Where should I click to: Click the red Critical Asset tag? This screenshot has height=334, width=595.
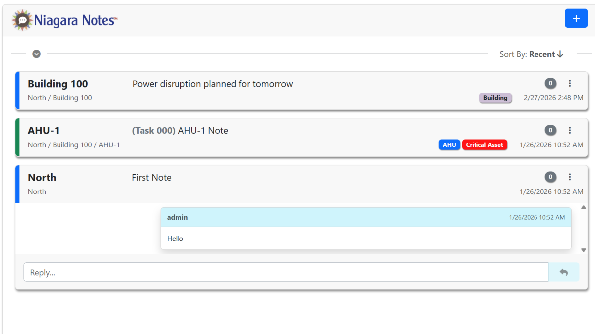click(484, 145)
